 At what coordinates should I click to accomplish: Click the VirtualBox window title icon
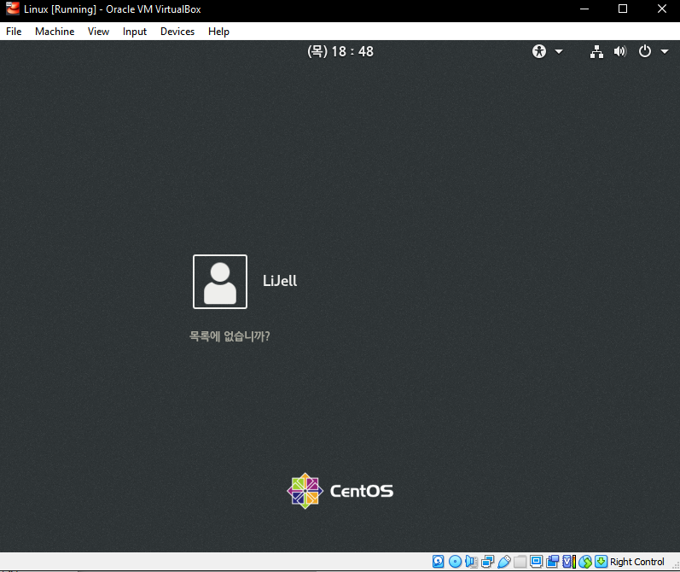[13, 9]
